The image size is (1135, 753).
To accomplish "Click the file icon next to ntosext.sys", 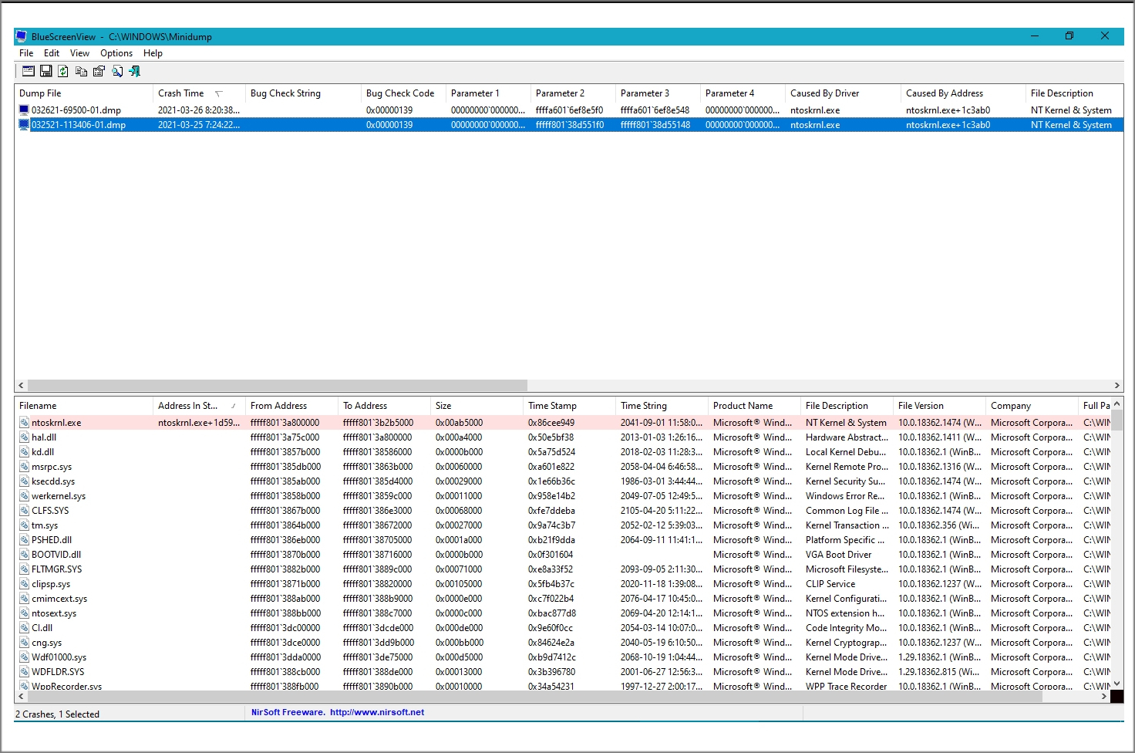I will 25,613.
